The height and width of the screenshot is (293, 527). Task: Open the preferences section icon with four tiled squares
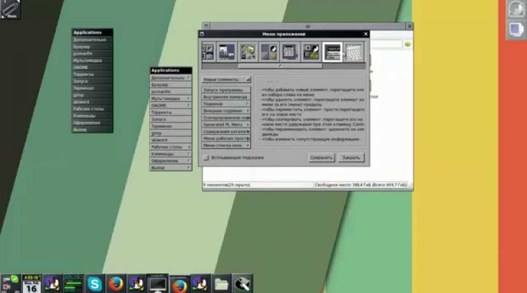click(x=269, y=52)
